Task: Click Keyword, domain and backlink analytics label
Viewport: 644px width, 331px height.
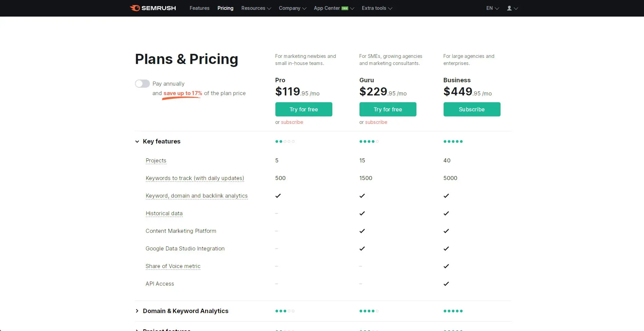Action: click(197, 196)
